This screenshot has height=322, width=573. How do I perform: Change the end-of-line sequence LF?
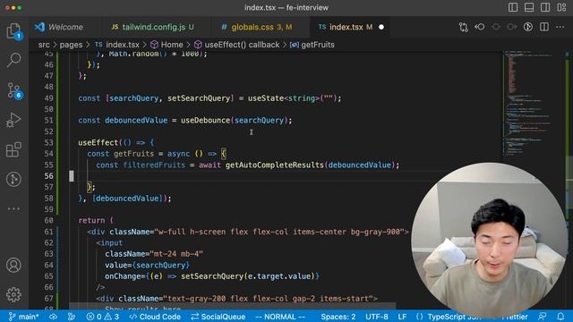coord(402,317)
